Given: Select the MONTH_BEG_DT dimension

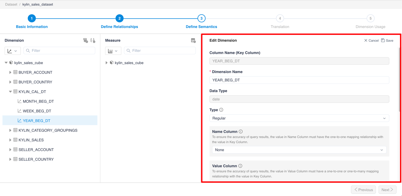Looking at the screenshot, I should (38, 101).
